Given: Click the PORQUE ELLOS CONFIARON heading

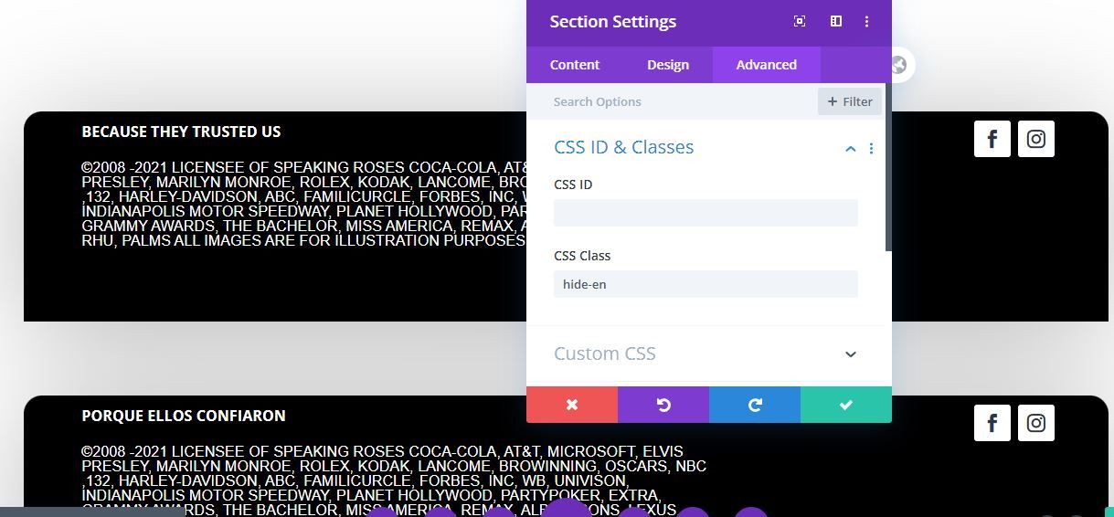Looking at the screenshot, I should pyautogui.click(x=184, y=416).
